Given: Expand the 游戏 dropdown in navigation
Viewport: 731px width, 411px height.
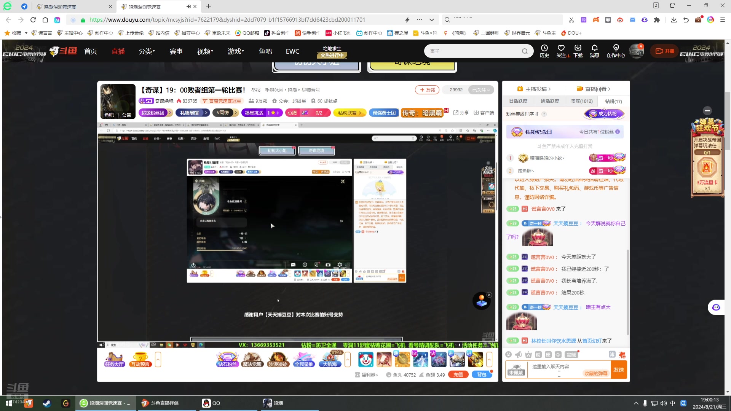Looking at the screenshot, I should (x=236, y=51).
